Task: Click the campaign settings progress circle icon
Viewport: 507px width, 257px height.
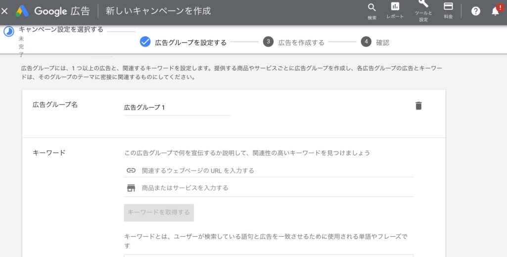Action: (9, 31)
